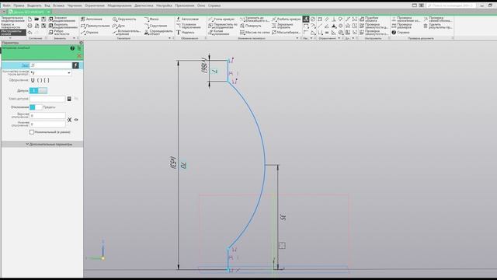Click the open file folder icon

(x=36, y=19)
